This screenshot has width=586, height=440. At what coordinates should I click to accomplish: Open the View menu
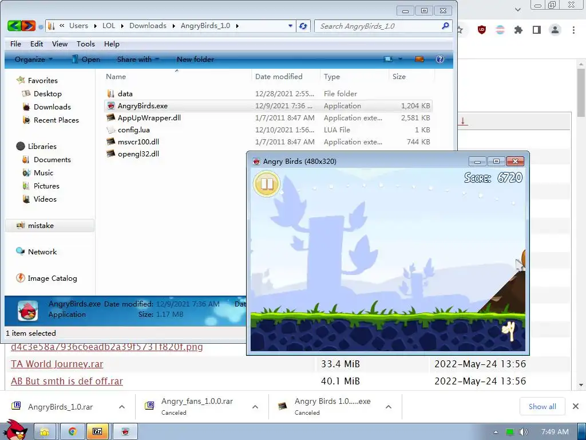coord(60,44)
